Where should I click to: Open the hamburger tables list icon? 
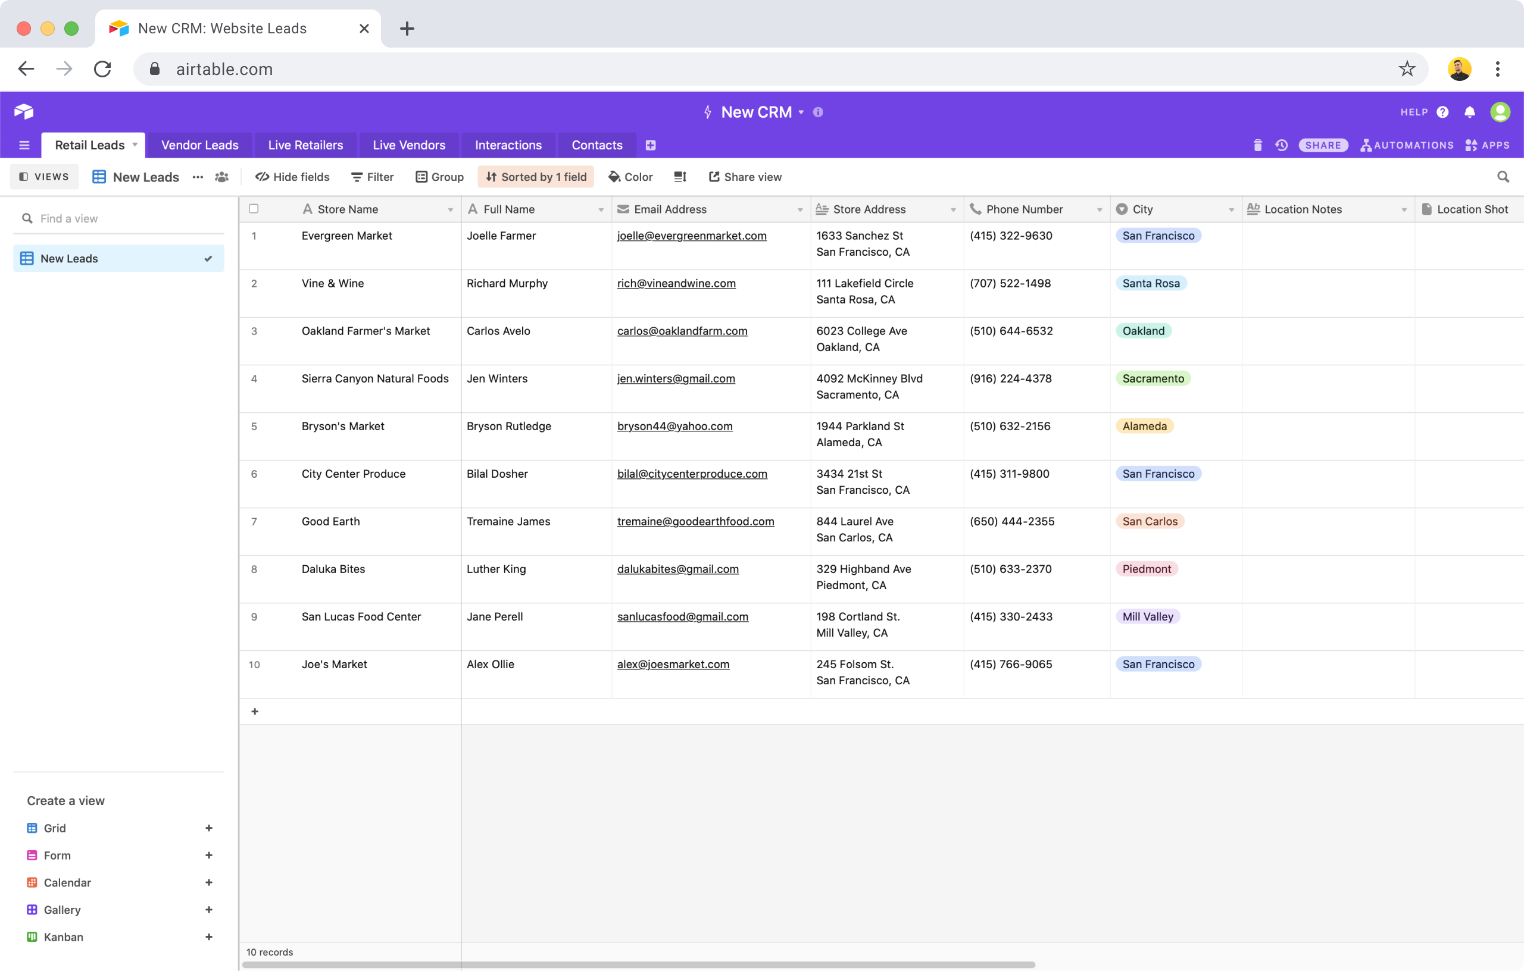click(x=24, y=146)
